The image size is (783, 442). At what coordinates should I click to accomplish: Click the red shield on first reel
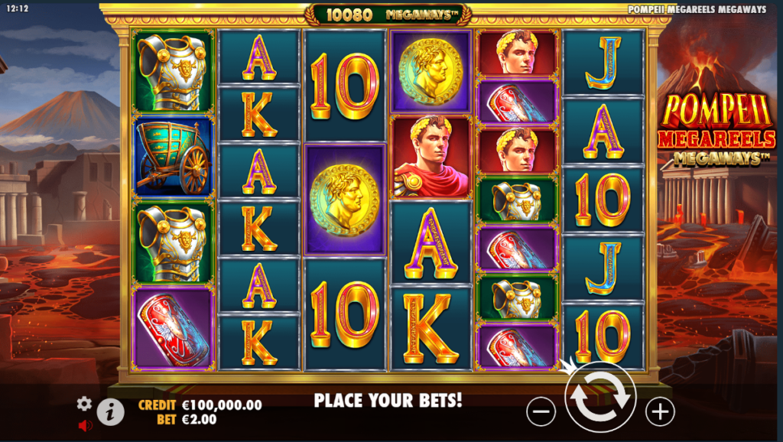point(173,329)
